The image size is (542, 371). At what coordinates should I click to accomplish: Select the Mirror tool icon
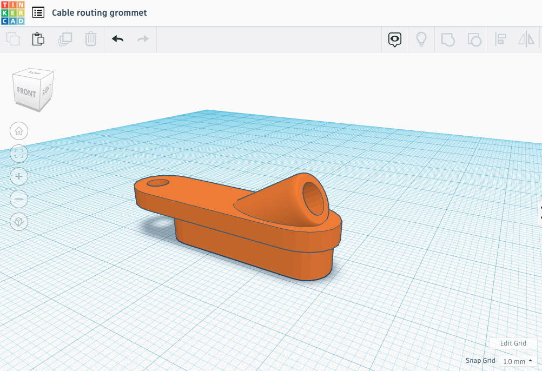pos(526,39)
